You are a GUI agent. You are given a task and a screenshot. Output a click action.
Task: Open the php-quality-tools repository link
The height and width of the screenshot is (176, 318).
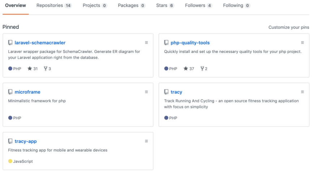point(190,43)
